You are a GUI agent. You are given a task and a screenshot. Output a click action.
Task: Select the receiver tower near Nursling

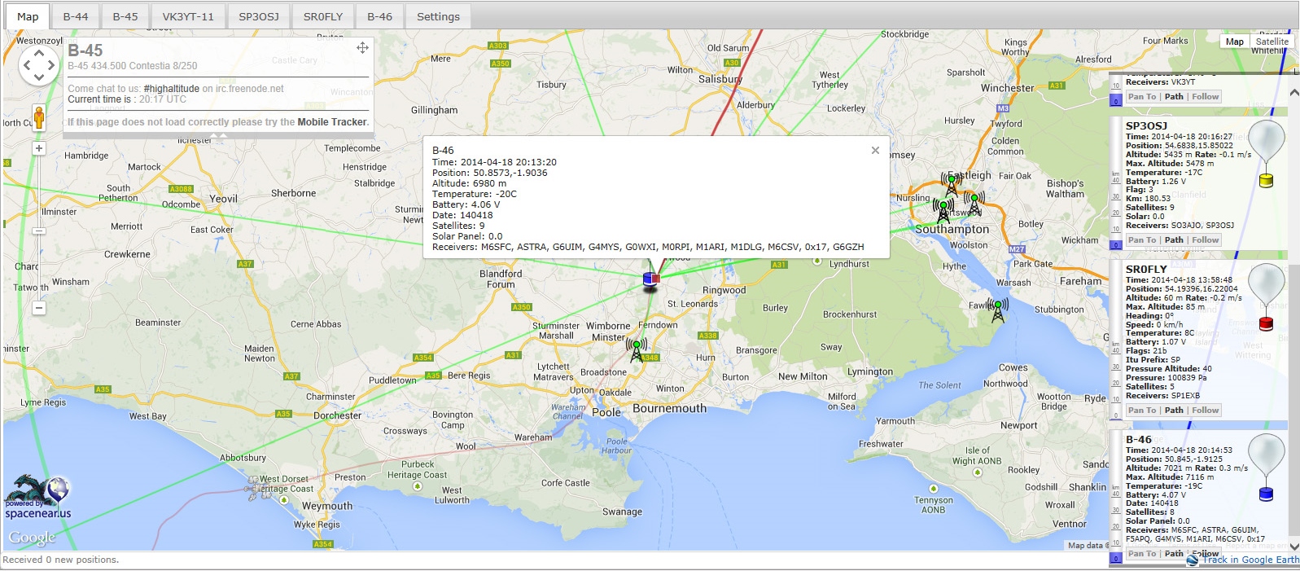(943, 209)
